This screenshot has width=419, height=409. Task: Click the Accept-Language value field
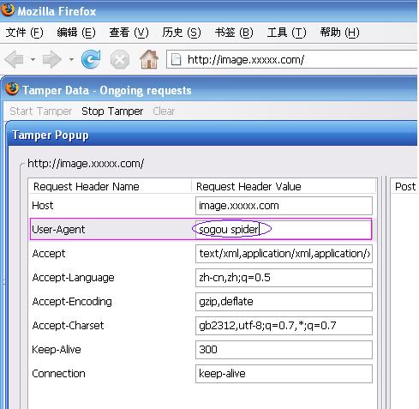coord(284,278)
